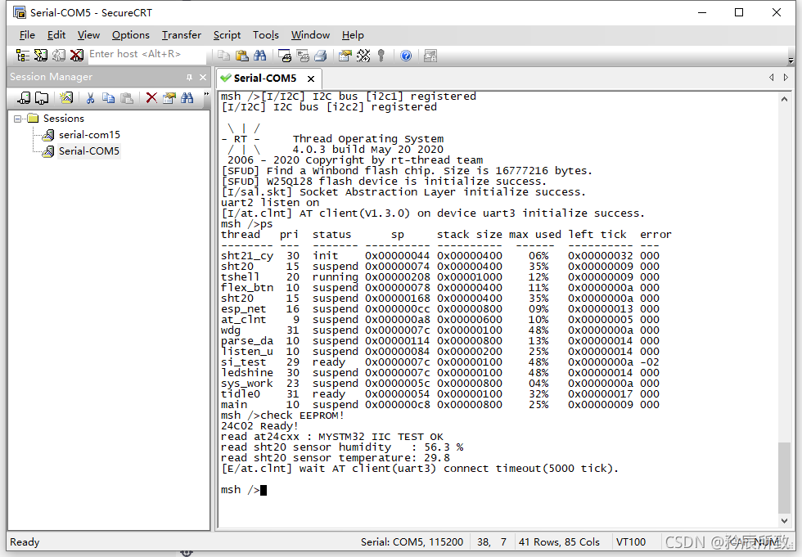802x557 pixels.
Task: Click 'VT100' in status bar
Action: (631, 541)
